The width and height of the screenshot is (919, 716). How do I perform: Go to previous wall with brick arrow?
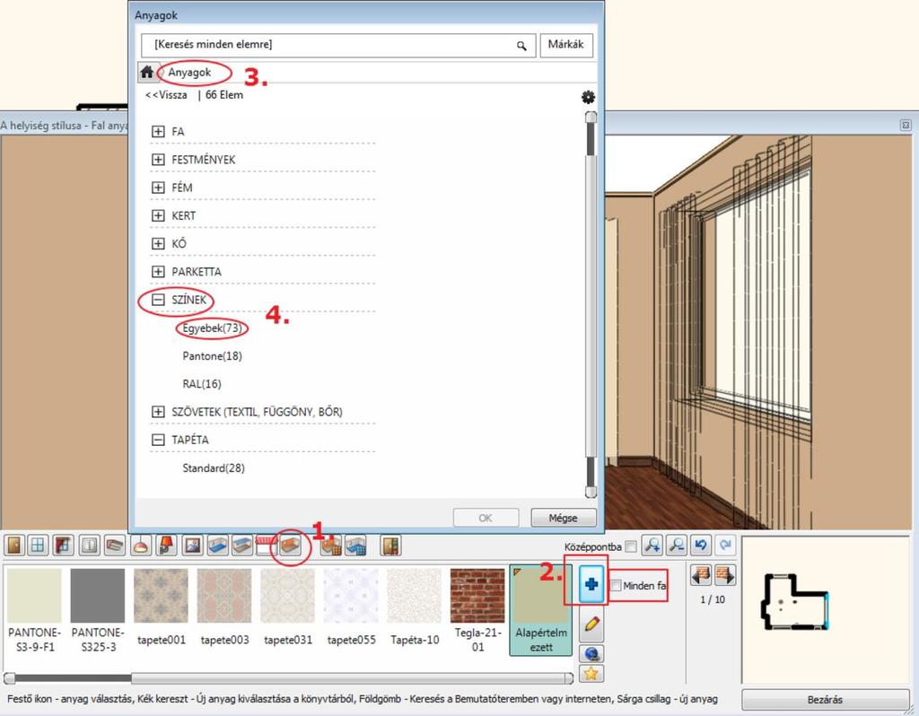pyautogui.click(x=700, y=575)
